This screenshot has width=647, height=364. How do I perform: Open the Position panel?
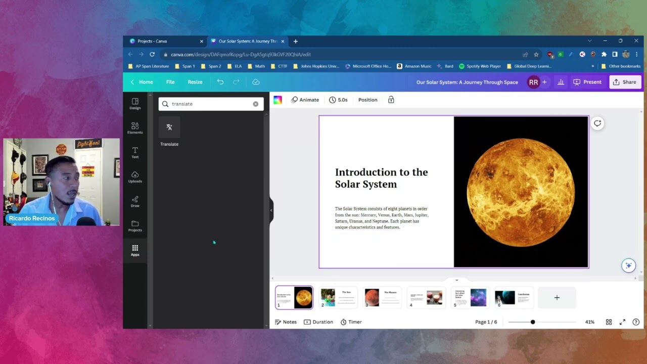tap(368, 100)
